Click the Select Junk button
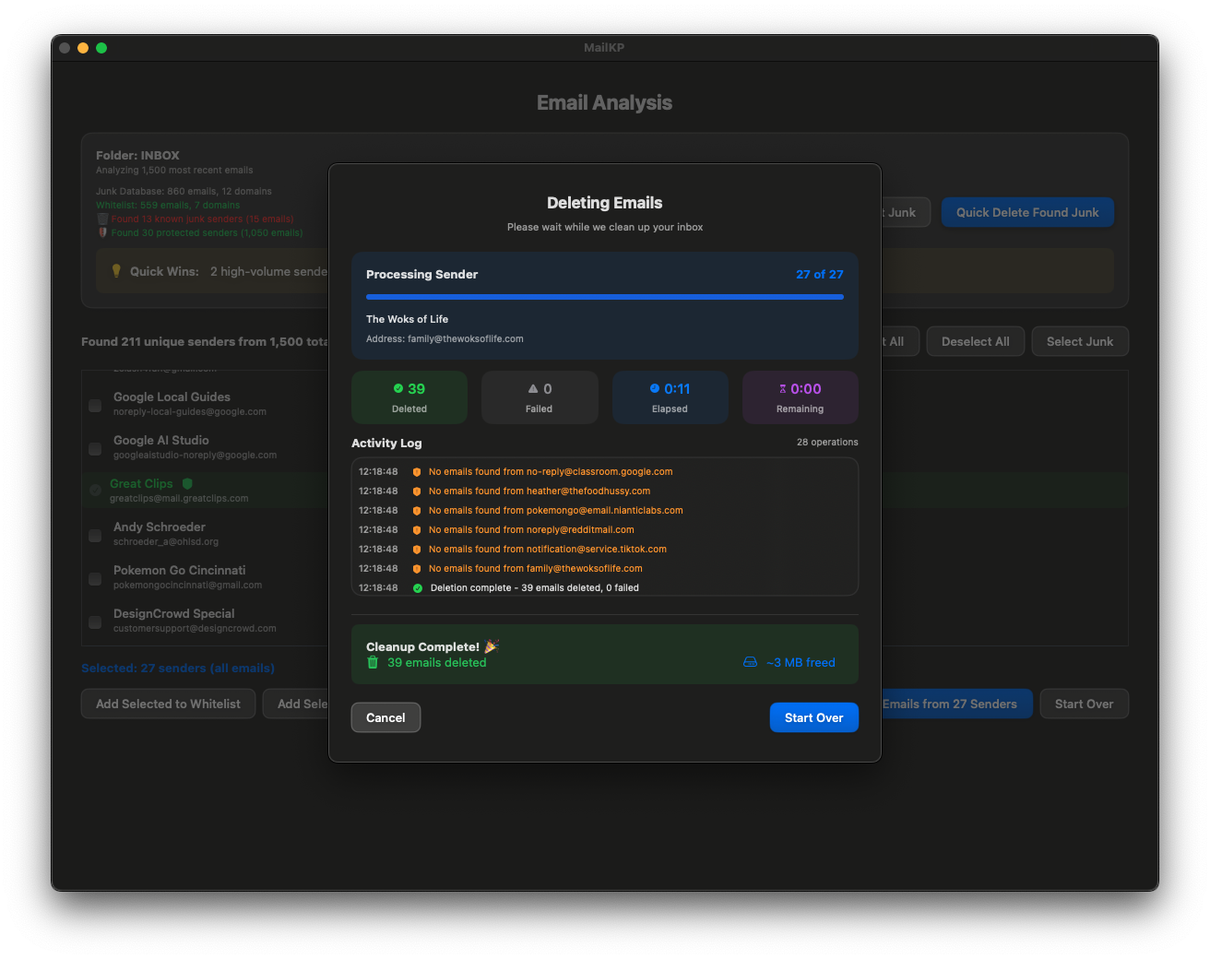Image resolution: width=1210 pixels, height=959 pixels. click(x=1080, y=341)
